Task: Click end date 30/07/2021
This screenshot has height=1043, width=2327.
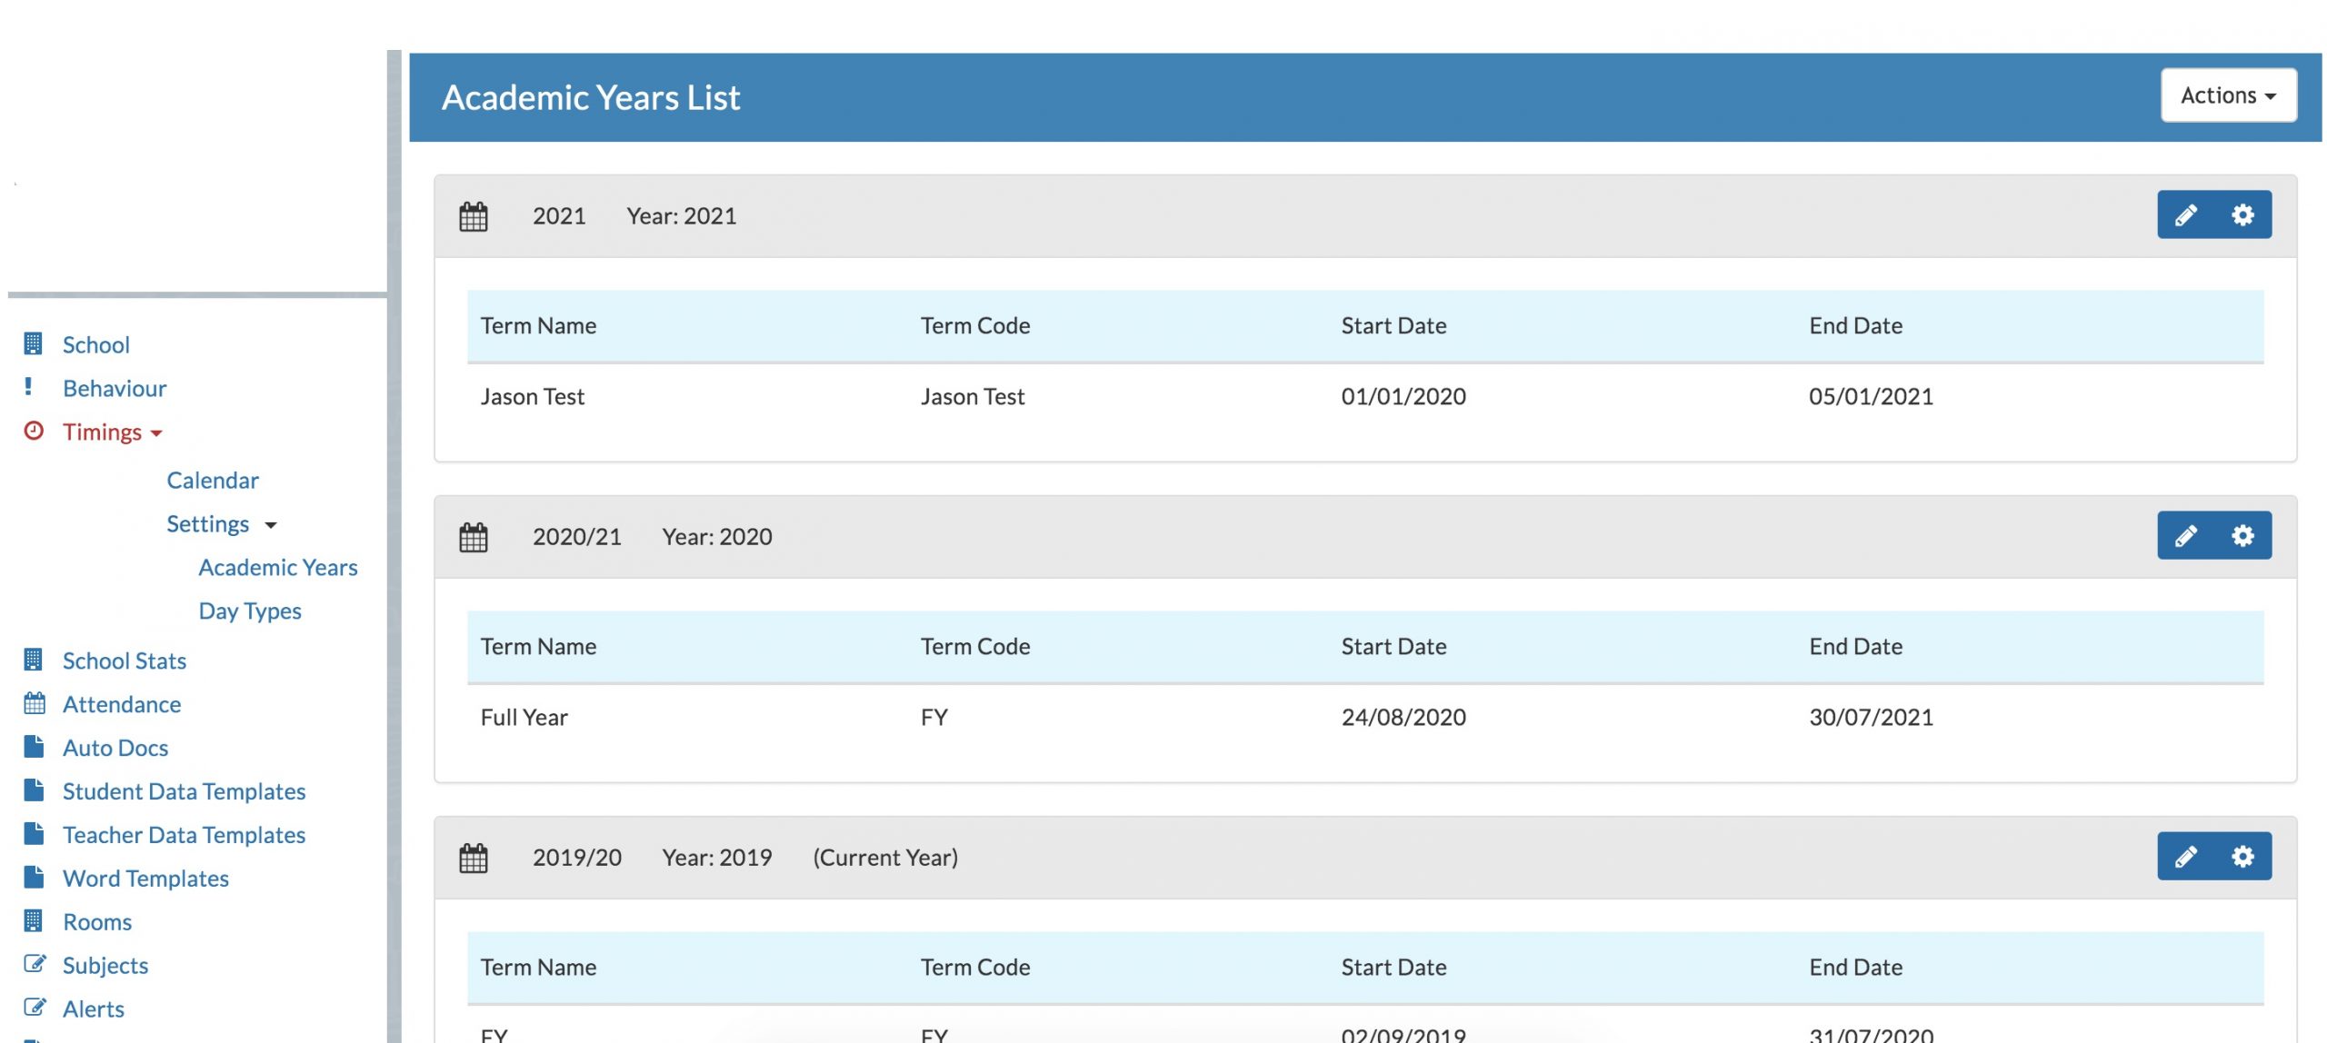Action: tap(1871, 718)
